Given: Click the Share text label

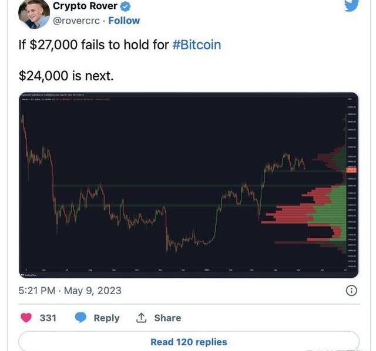Looking at the screenshot, I should click(x=167, y=318).
